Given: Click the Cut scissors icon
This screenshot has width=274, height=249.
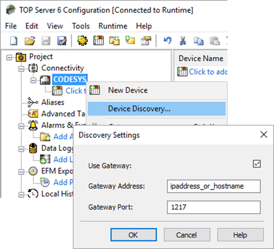Looking at the screenshot, I should tap(183, 41).
